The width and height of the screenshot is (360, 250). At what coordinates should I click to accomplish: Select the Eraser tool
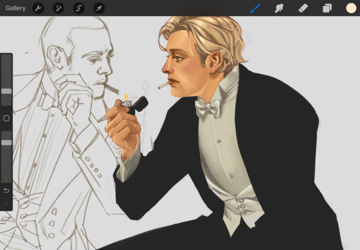click(x=303, y=8)
